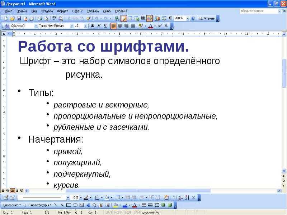Open the font size dropdown showing 12

click(85, 26)
